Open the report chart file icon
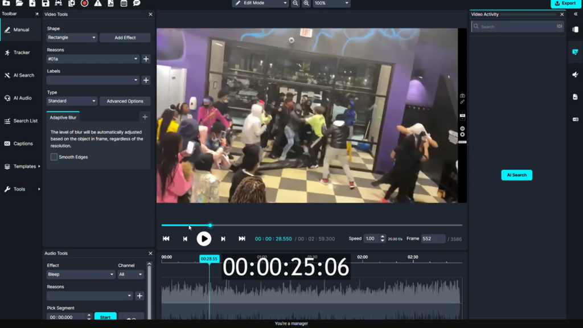Viewport: 583px width, 328px height. (x=111, y=3)
